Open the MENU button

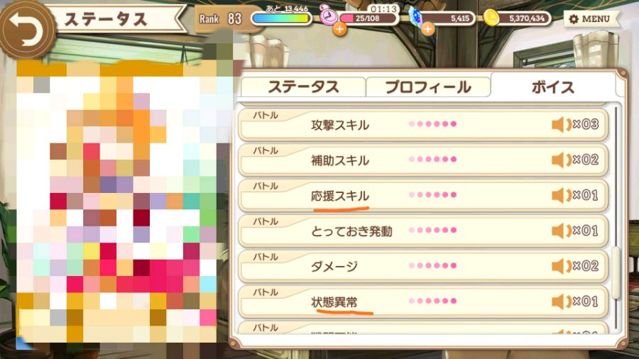click(x=590, y=18)
